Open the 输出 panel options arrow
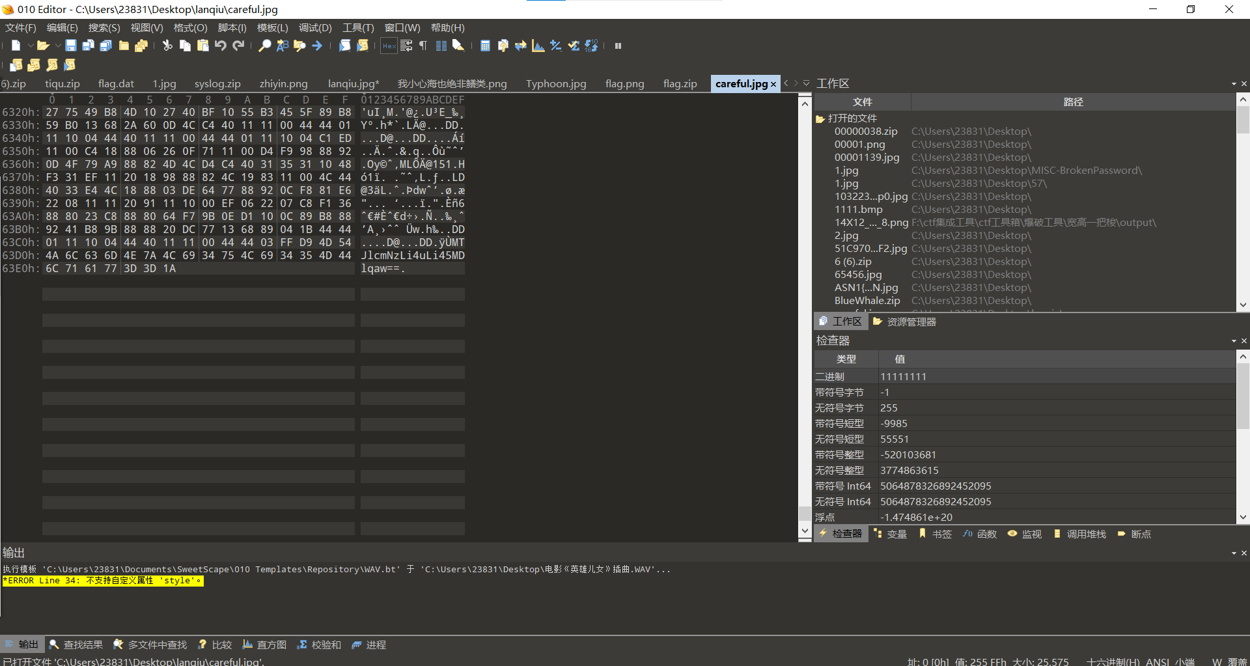1250x666 pixels. [1234, 553]
